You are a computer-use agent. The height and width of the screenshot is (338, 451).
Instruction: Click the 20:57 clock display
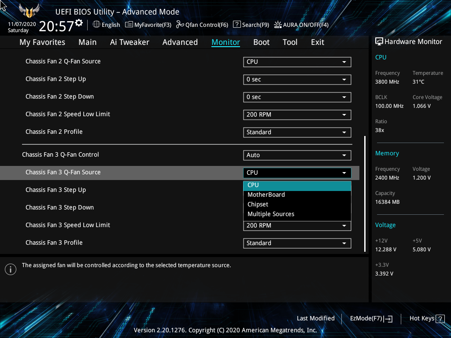click(x=56, y=26)
